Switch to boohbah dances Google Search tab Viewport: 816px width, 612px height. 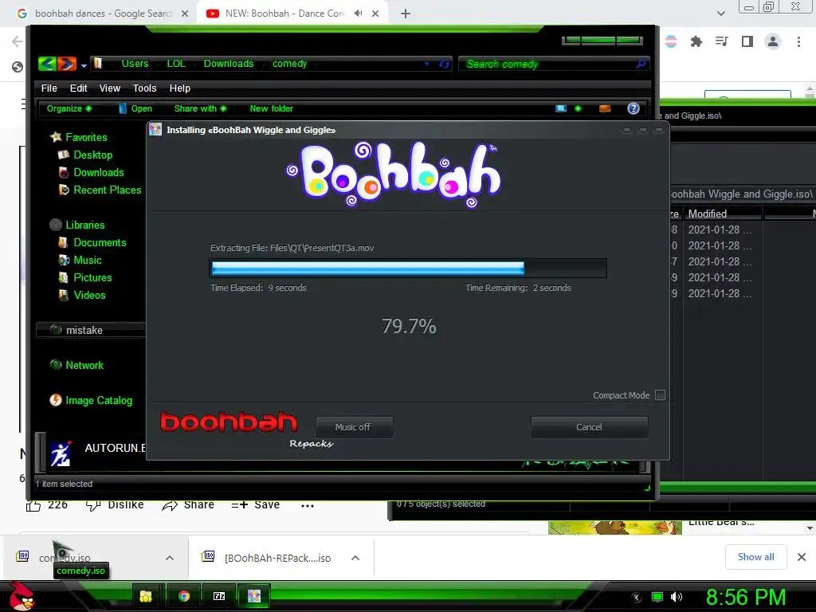point(103,14)
